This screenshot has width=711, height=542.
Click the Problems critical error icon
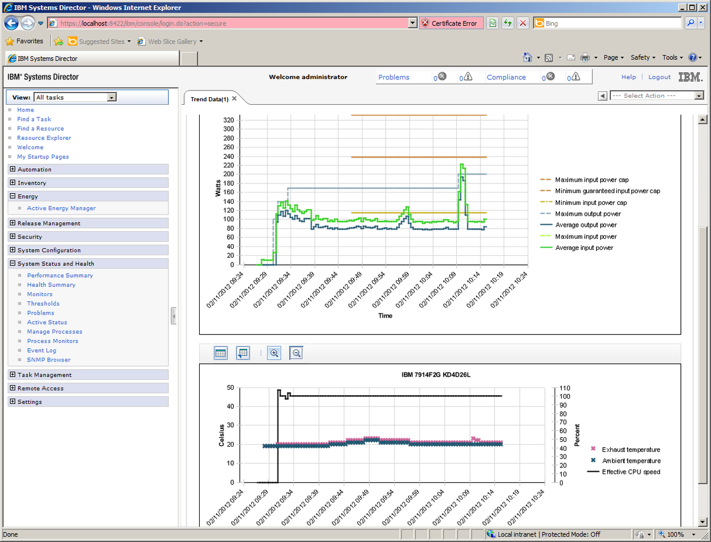pos(442,76)
